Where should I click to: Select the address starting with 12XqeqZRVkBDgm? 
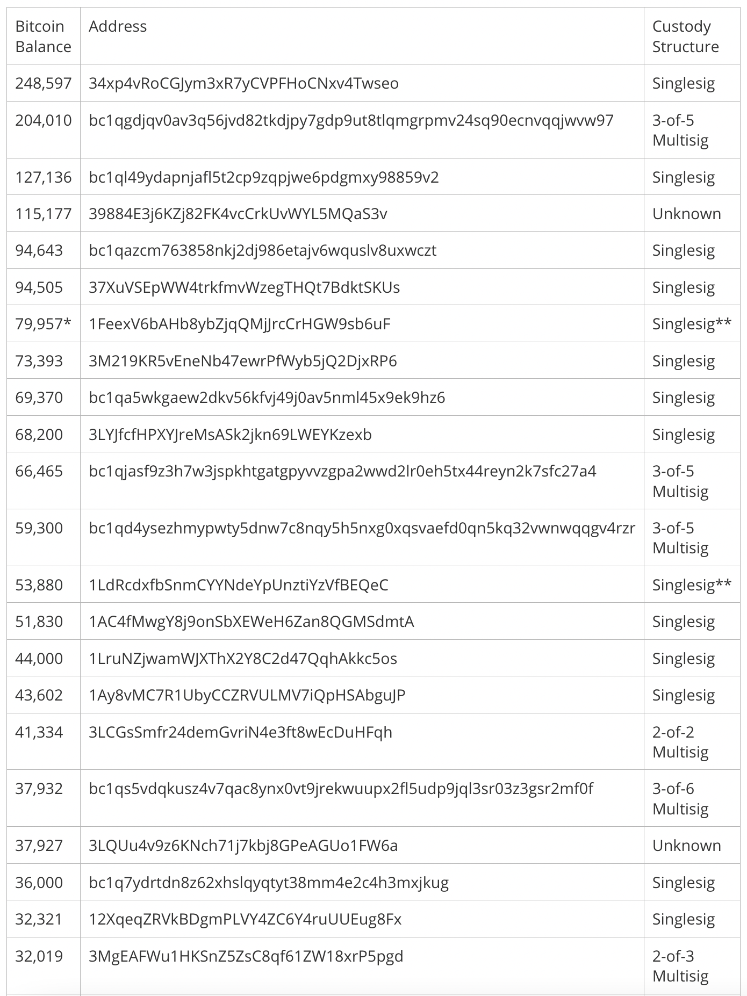point(245,919)
